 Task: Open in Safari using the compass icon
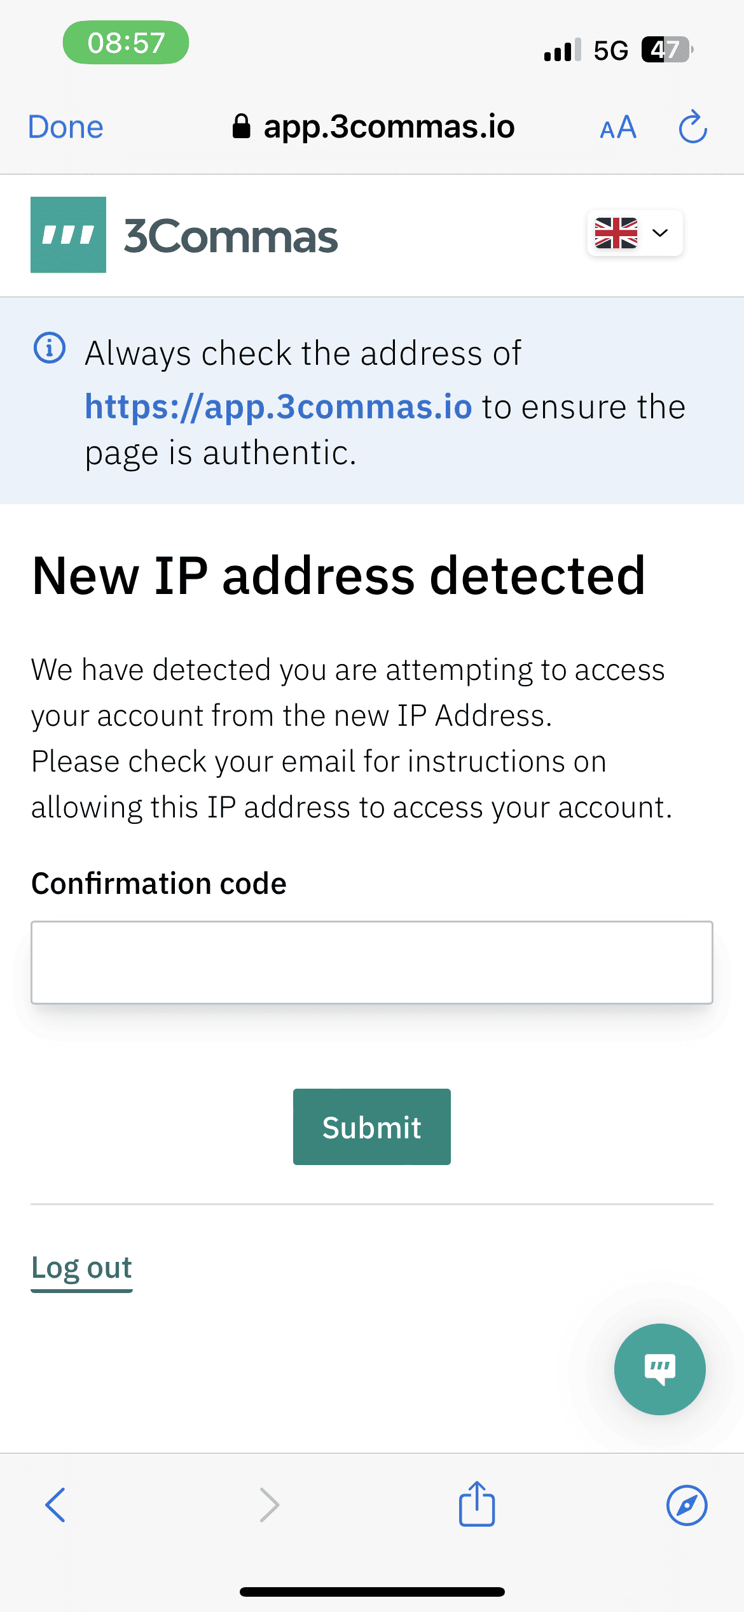click(x=687, y=1505)
